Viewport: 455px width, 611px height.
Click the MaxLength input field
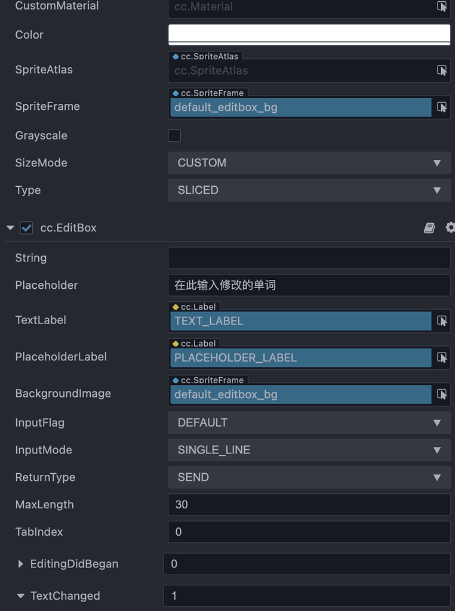tap(309, 504)
